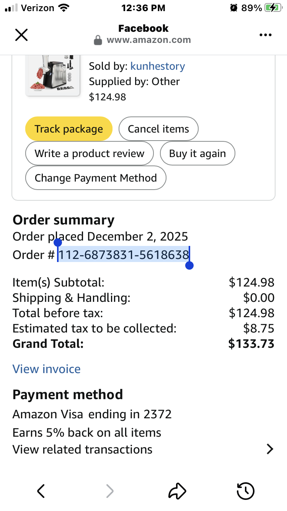Close the in-app browser with X icon

[21, 35]
